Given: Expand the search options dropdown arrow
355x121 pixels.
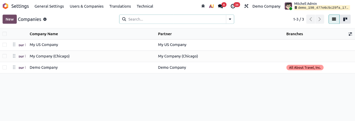Looking at the screenshot, I should 230,19.
